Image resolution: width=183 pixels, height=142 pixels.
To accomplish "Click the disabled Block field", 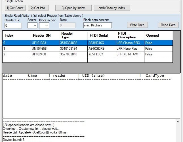I will pyautogui.click(x=67, y=25).
